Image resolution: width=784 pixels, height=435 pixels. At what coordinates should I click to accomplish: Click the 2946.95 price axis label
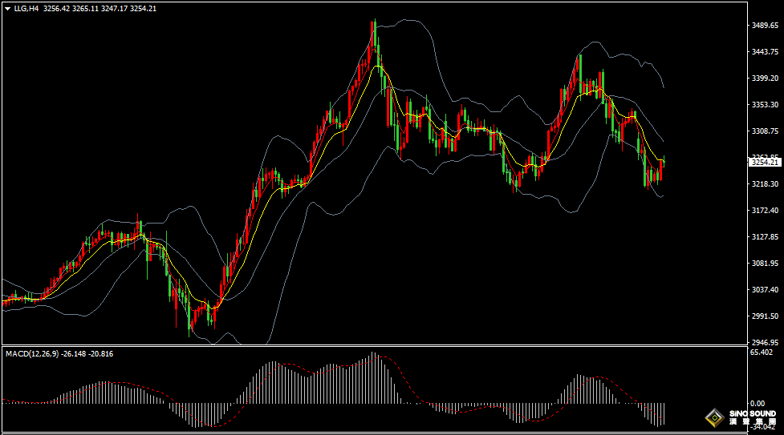[765, 342]
